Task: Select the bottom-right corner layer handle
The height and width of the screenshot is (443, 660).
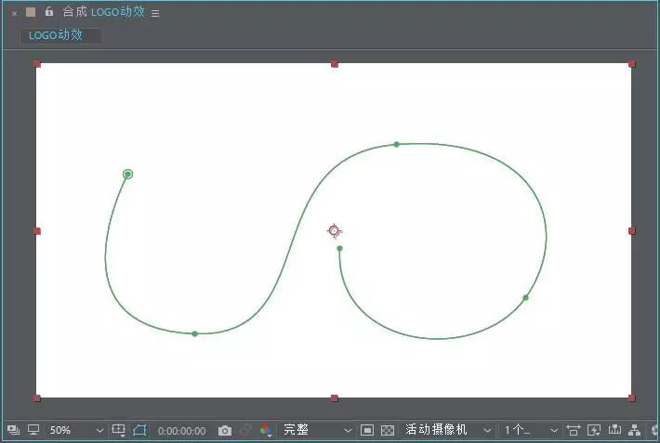Action: click(x=632, y=398)
